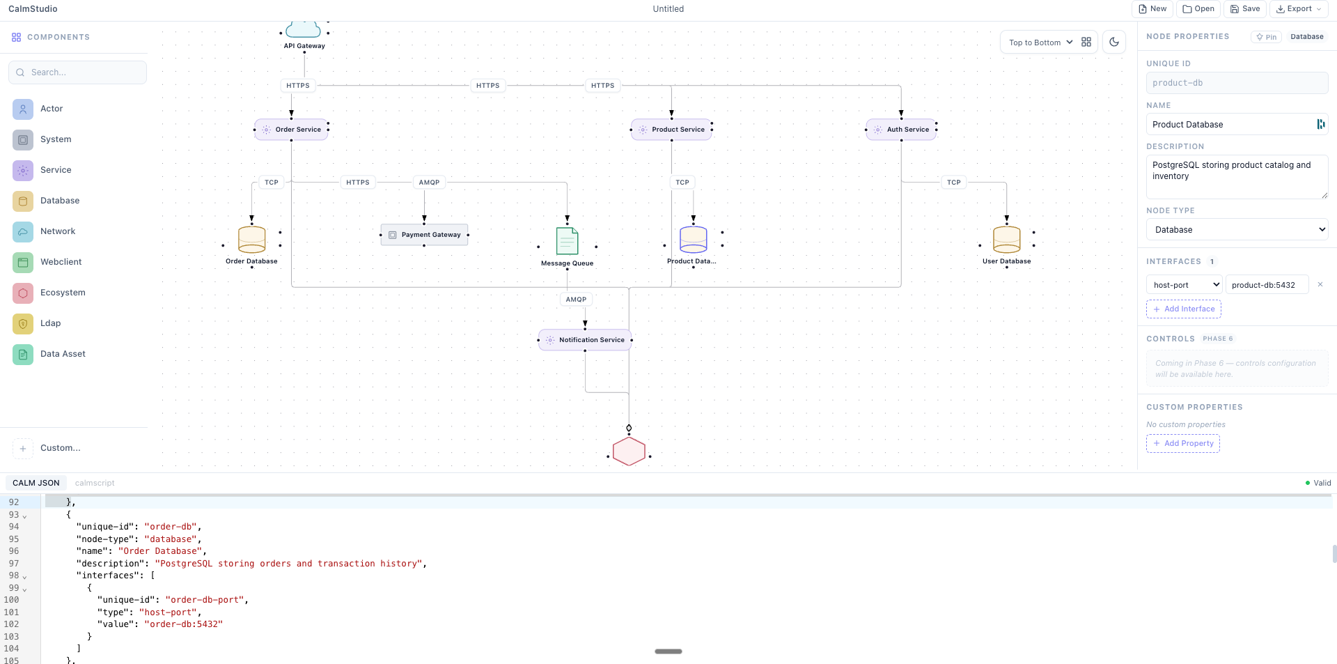This screenshot has width=1337, height=664.
Task: Select the Actor component icon
Action: coord(23,109)
